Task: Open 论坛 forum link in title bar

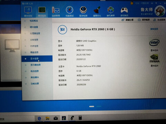Action: tap(137, 3)
